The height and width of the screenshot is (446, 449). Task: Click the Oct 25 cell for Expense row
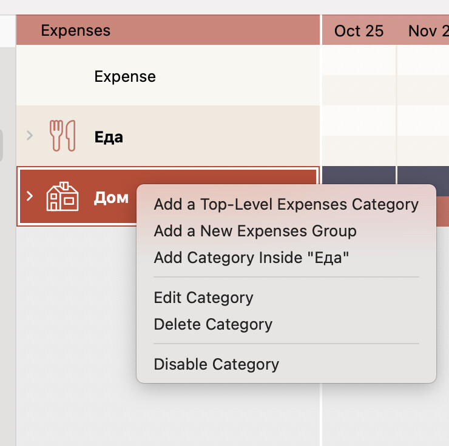(359, 76)
